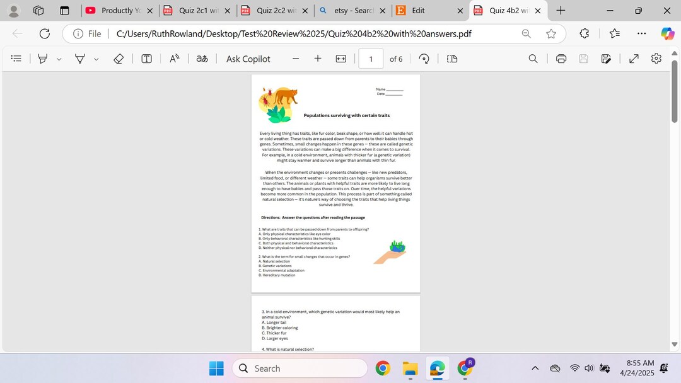The height and width of the screenshot is (383, 681).
Task: Toggle fit-to-width page view
Action: click(340, 58)
